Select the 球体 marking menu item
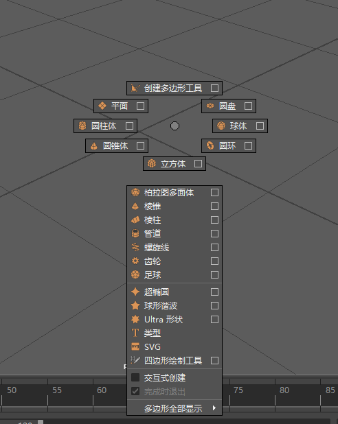 pyautogui.click(x=240, y=126)
